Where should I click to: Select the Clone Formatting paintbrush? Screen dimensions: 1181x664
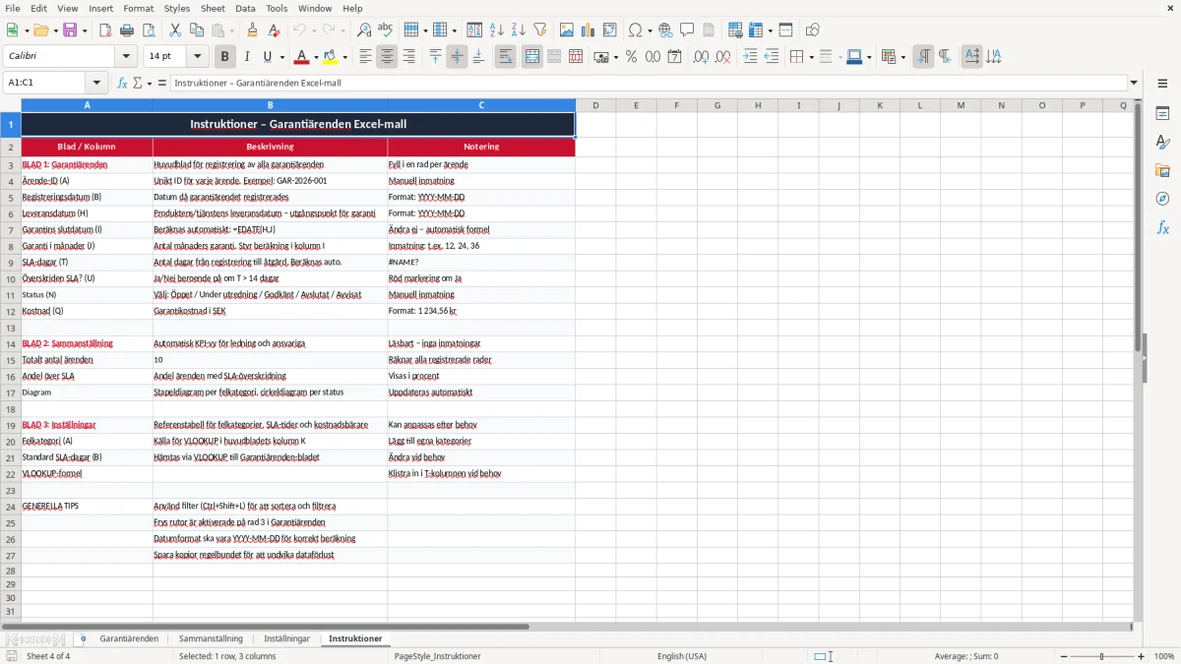coord(252,30)
